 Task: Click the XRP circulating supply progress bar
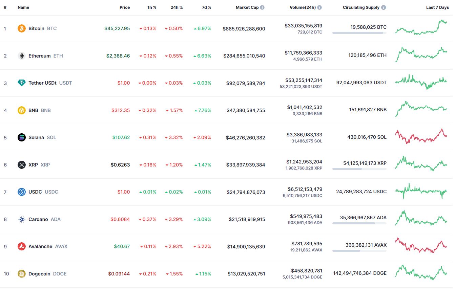click(359, 169)
